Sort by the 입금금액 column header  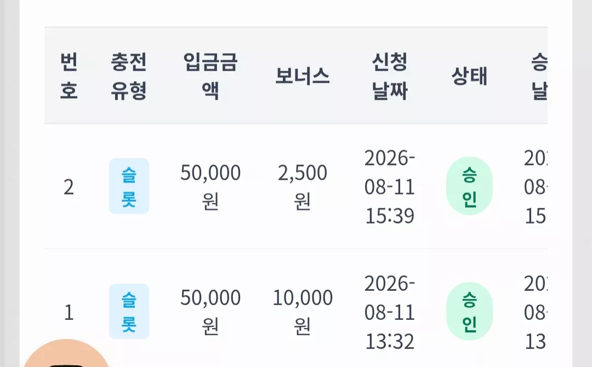(x=210, y=76)
